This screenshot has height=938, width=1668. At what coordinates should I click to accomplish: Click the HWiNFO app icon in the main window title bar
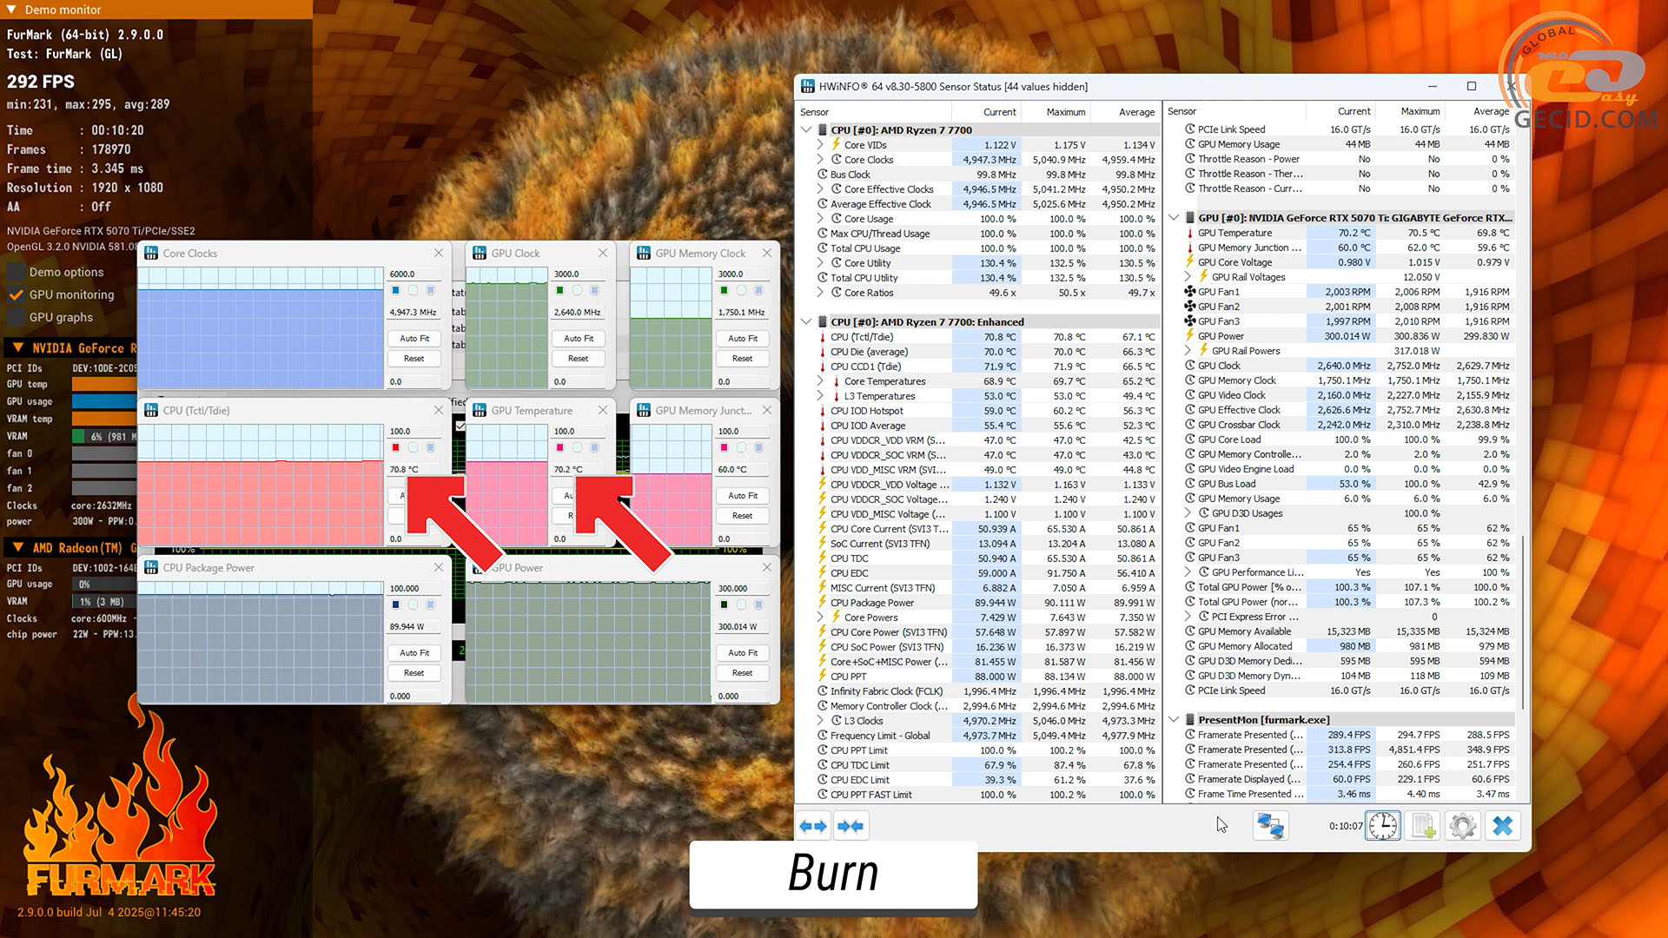pos(808,86)
